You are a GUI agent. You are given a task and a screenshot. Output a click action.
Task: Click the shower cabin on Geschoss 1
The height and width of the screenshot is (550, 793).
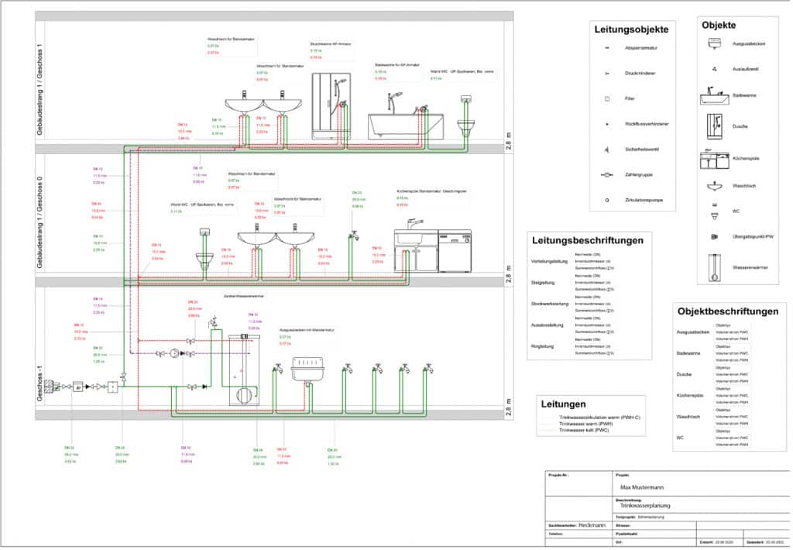pyautogui.click(x=330, y=106)
